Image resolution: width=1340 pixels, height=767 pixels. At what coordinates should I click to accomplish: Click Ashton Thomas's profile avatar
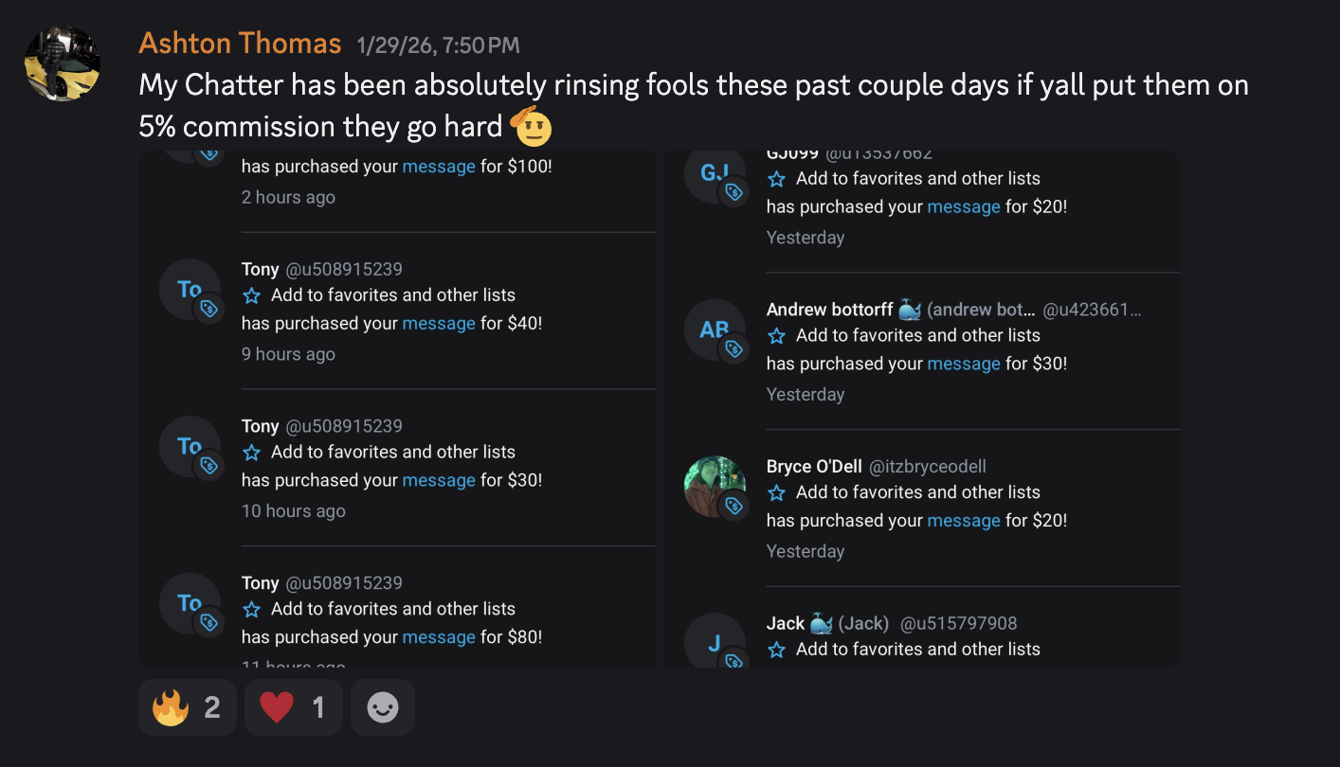click(63, 63)
